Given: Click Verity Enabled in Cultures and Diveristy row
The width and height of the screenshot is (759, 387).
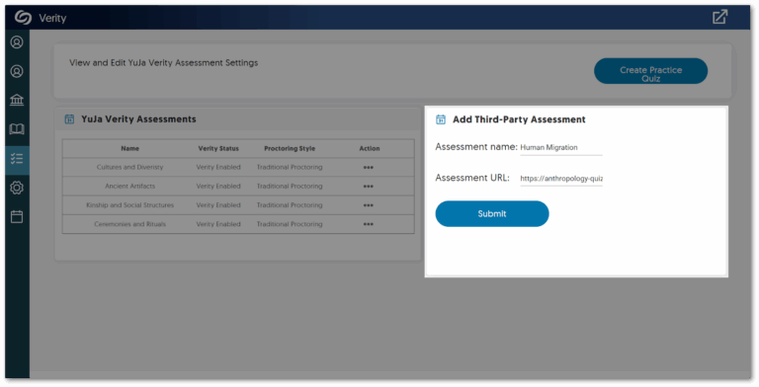Looking at the screenshot, I should click(x=218, y=167).
